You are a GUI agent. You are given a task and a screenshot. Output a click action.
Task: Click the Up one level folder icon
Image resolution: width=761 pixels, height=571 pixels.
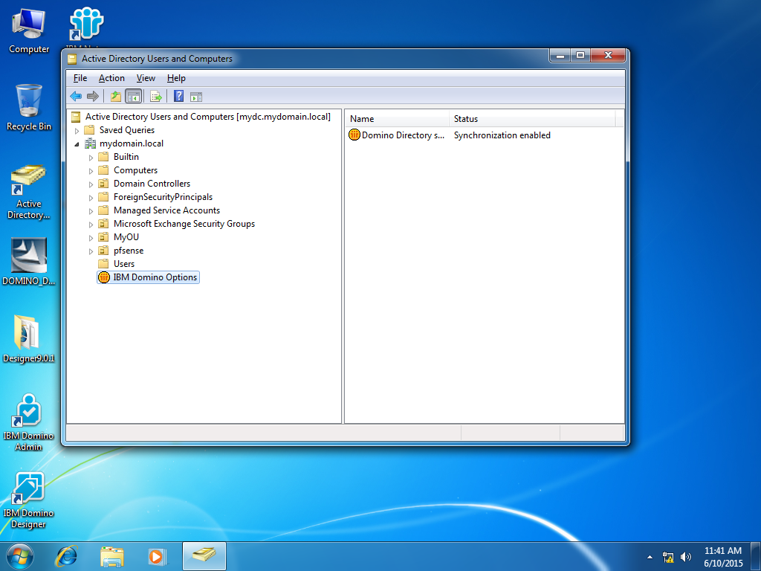tap(115, 96)
